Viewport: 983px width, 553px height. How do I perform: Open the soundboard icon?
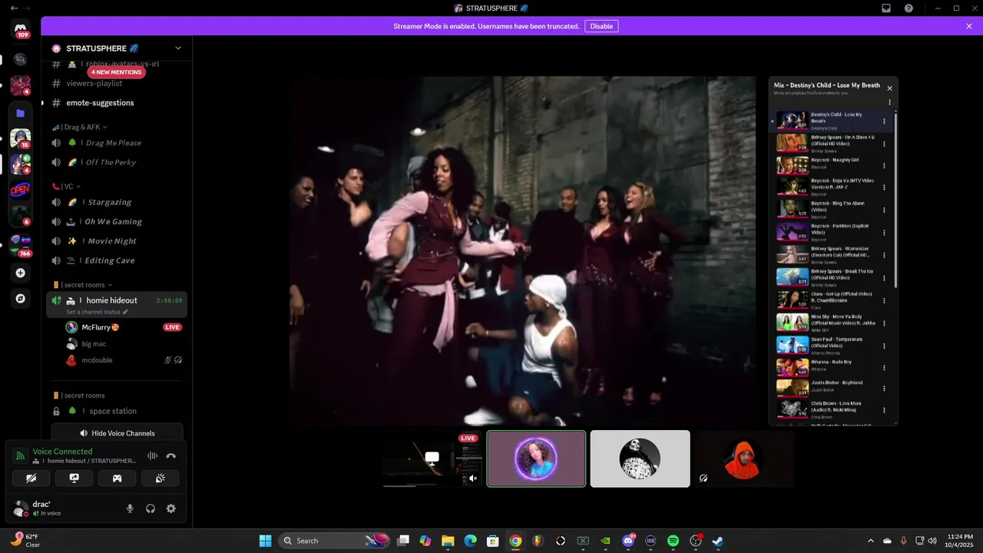coord(161,478)
